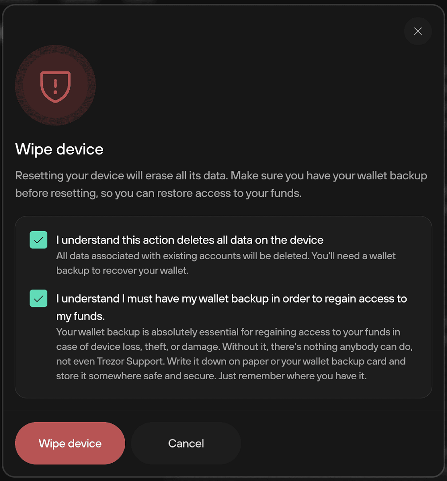The height and width of the screenshot is (481, 447).
Task: Click the exclamation mark inside the shield
Action: click(x=55, y=86)
